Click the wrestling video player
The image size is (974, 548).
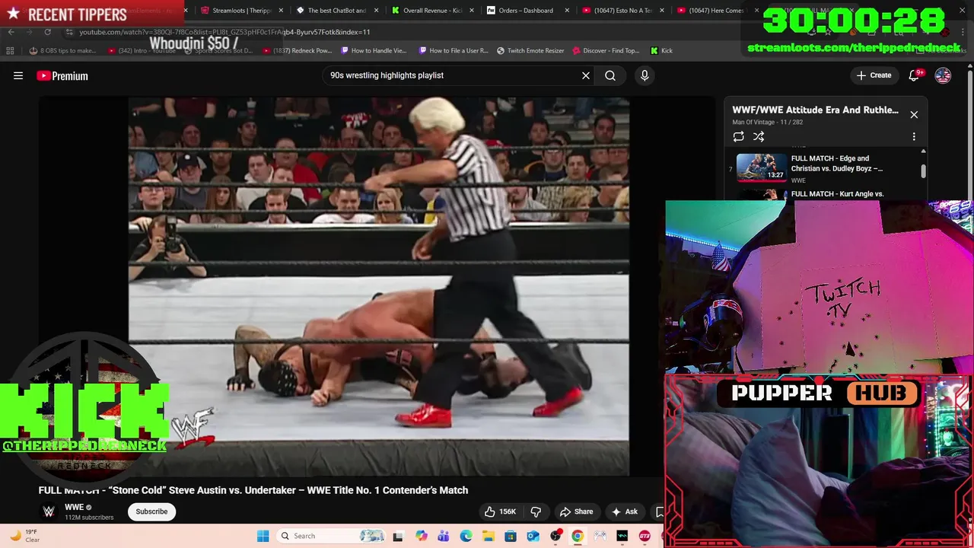[378, 287]
